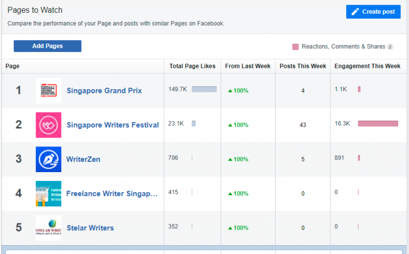Click the pink Reactions legend color swatch

coord(296,47)
